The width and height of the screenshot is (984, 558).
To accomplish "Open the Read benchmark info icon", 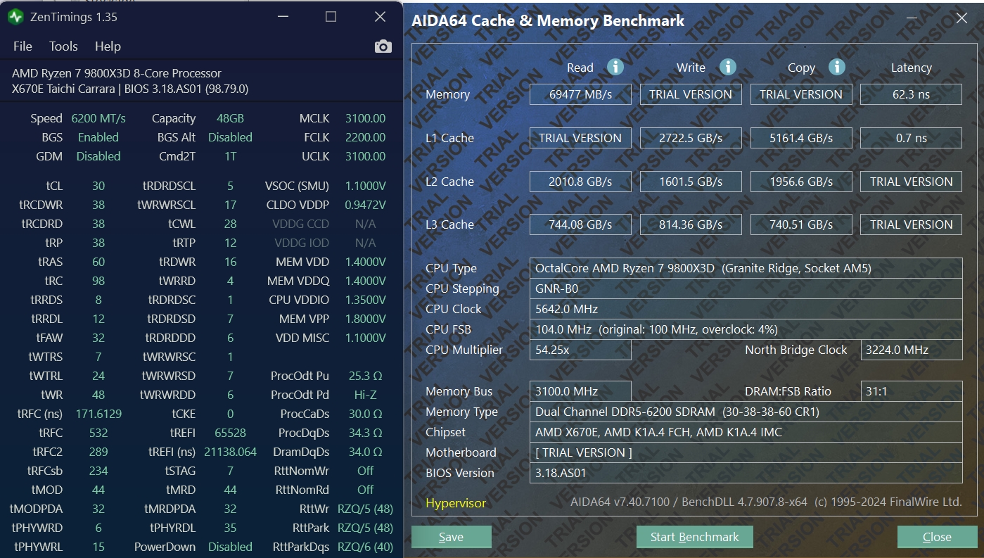I will point(615,67).
